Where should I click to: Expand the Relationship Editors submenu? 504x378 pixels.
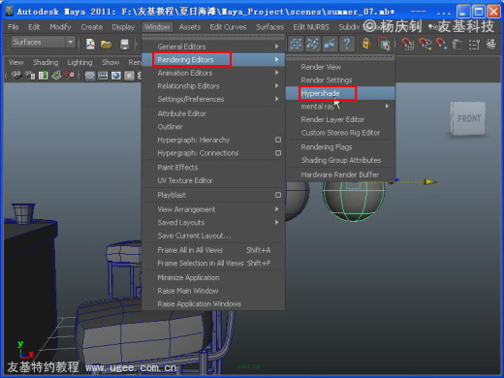click(213, 86)
